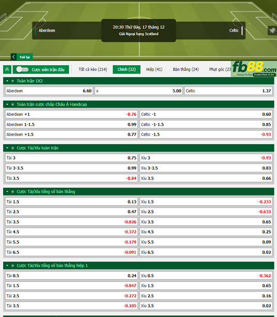This screenshot has height=317, width=277.
Task: Pick Aberdeen +1.5 at 0.77
Action: point(71,135)
